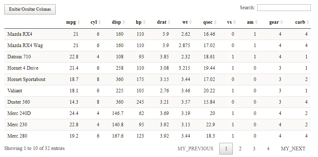
Task: Select the Hornet Sportabout row
Action: [x=26, y=80]
